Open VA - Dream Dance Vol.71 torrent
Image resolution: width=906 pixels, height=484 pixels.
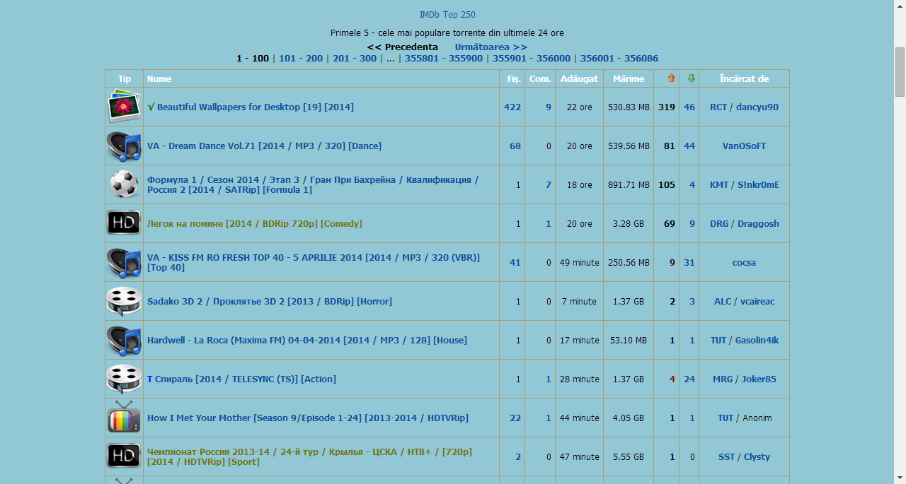coord(264,146)
